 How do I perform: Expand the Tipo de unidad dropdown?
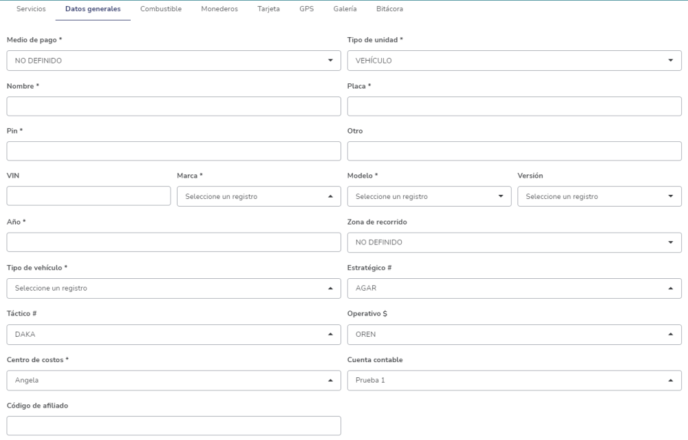tap(514, 61)
